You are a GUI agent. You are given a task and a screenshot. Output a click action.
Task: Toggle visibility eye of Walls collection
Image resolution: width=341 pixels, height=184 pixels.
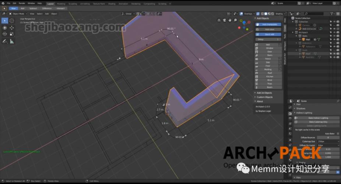334,36
